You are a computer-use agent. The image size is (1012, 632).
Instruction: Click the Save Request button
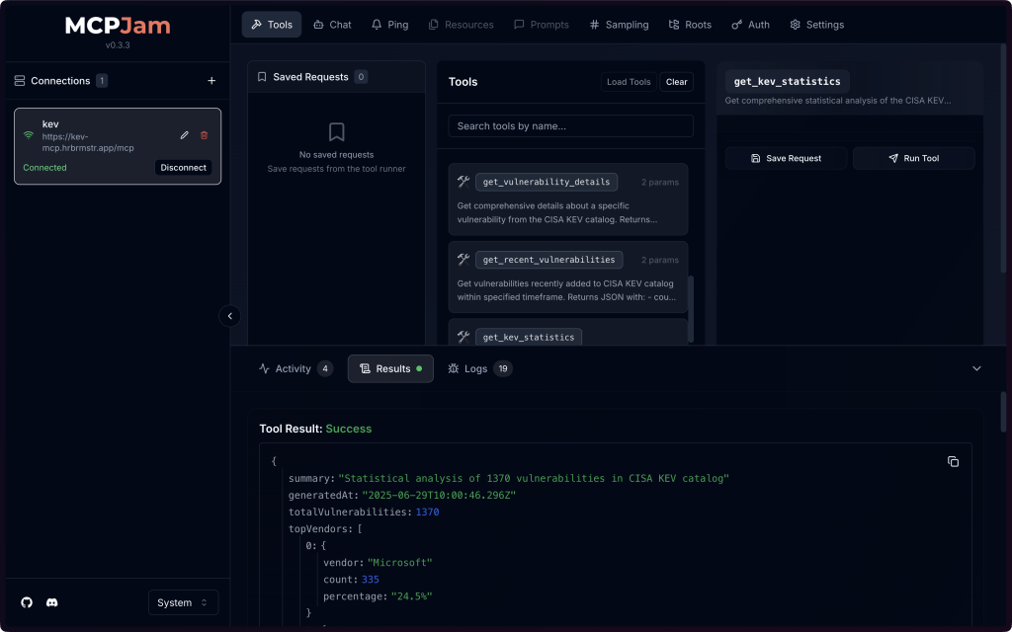(786, 158)
